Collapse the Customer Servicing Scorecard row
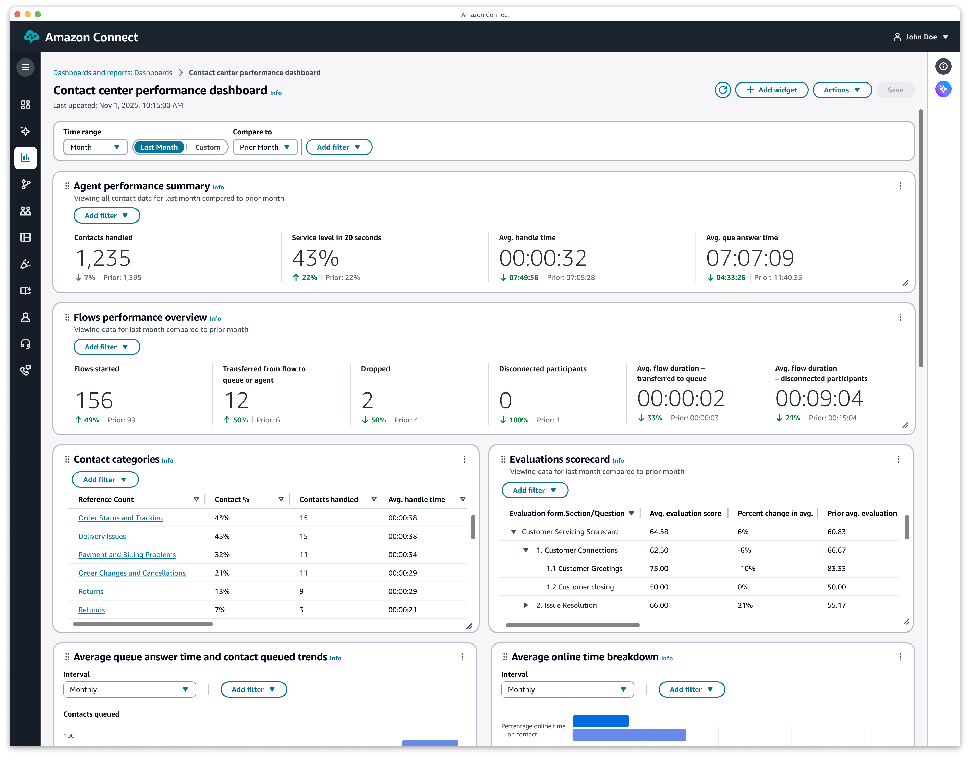This screenshot has width=970, height=763. 513,532
